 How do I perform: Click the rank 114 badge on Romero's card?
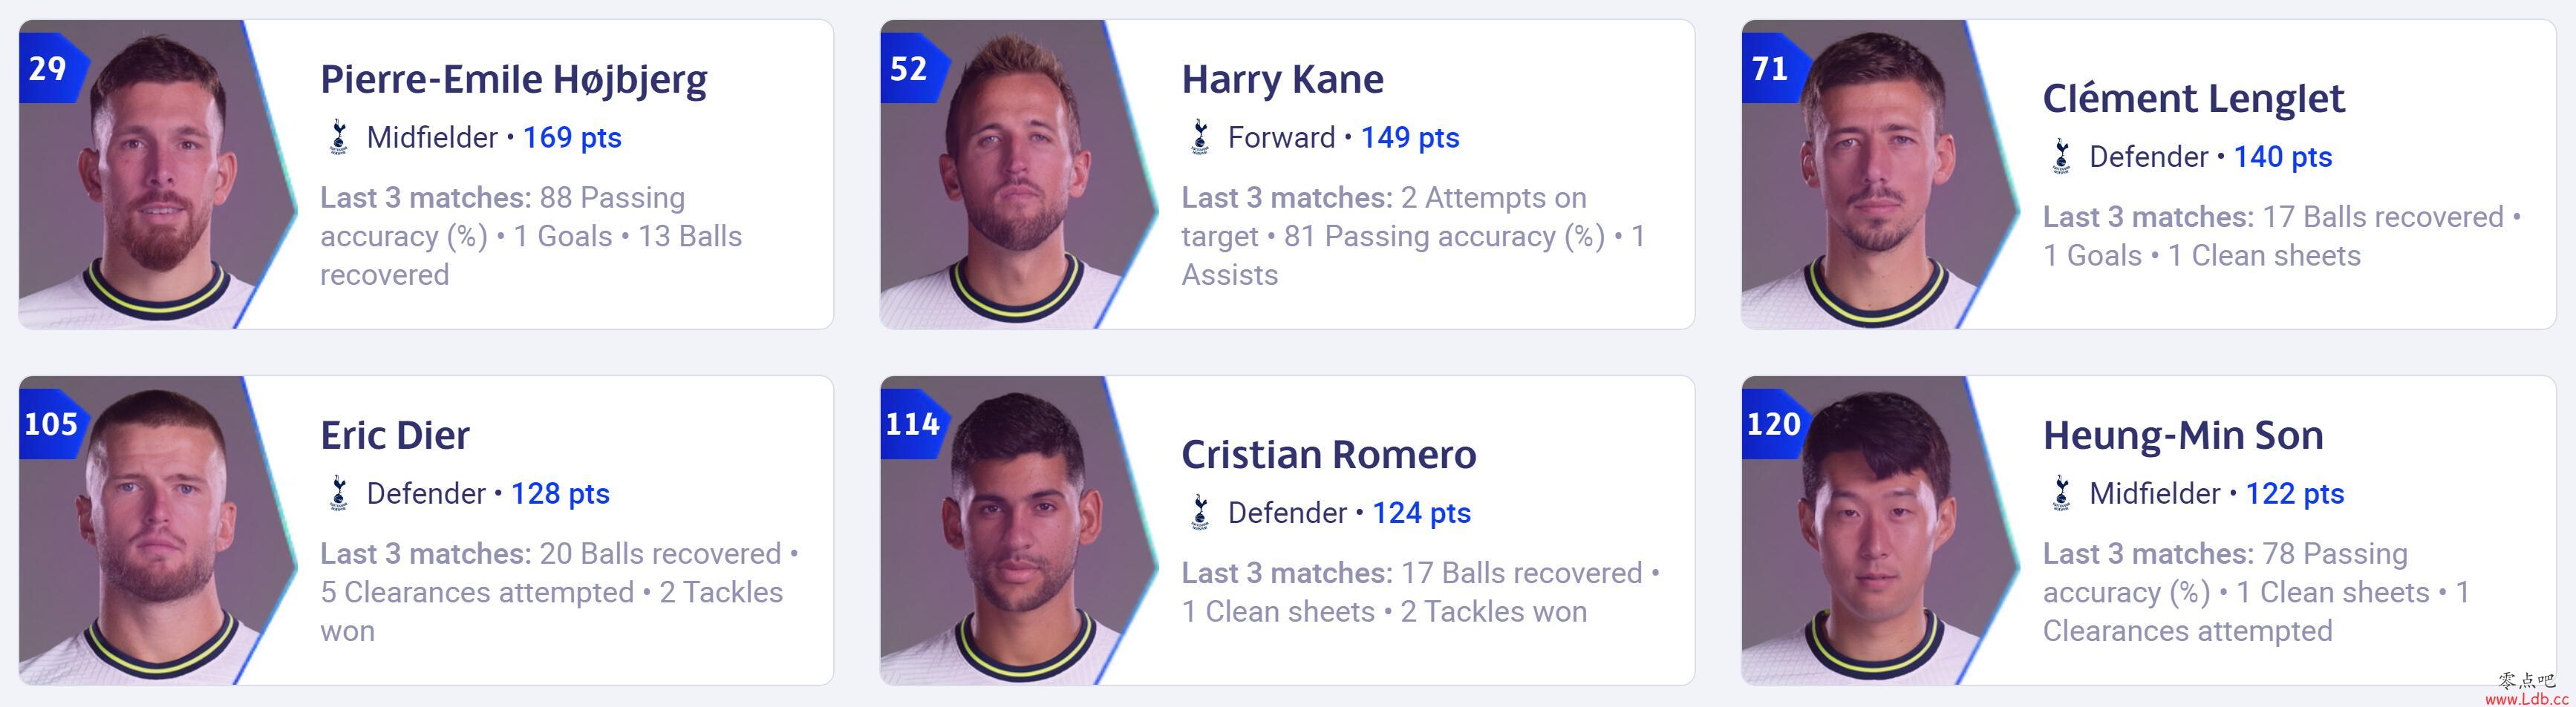click(911, 424)
